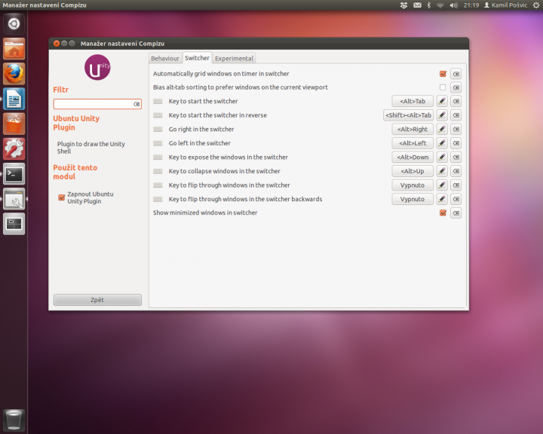Reset 'Go left in the switcher' to default
Screen dimensions: 543x434
click(x=456, y=143)
